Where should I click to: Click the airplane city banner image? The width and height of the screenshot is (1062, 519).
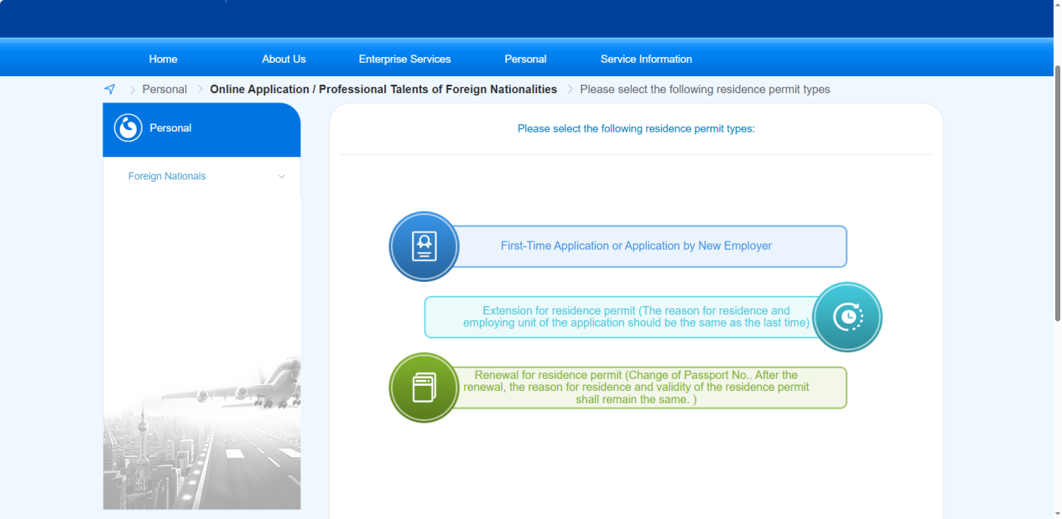pos(201,431)
